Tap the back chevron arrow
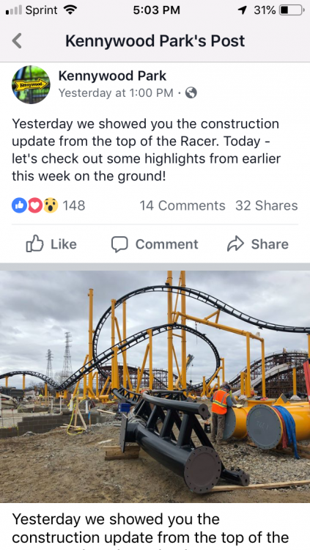Screen dimensions: 310x550 pos(17,40)
